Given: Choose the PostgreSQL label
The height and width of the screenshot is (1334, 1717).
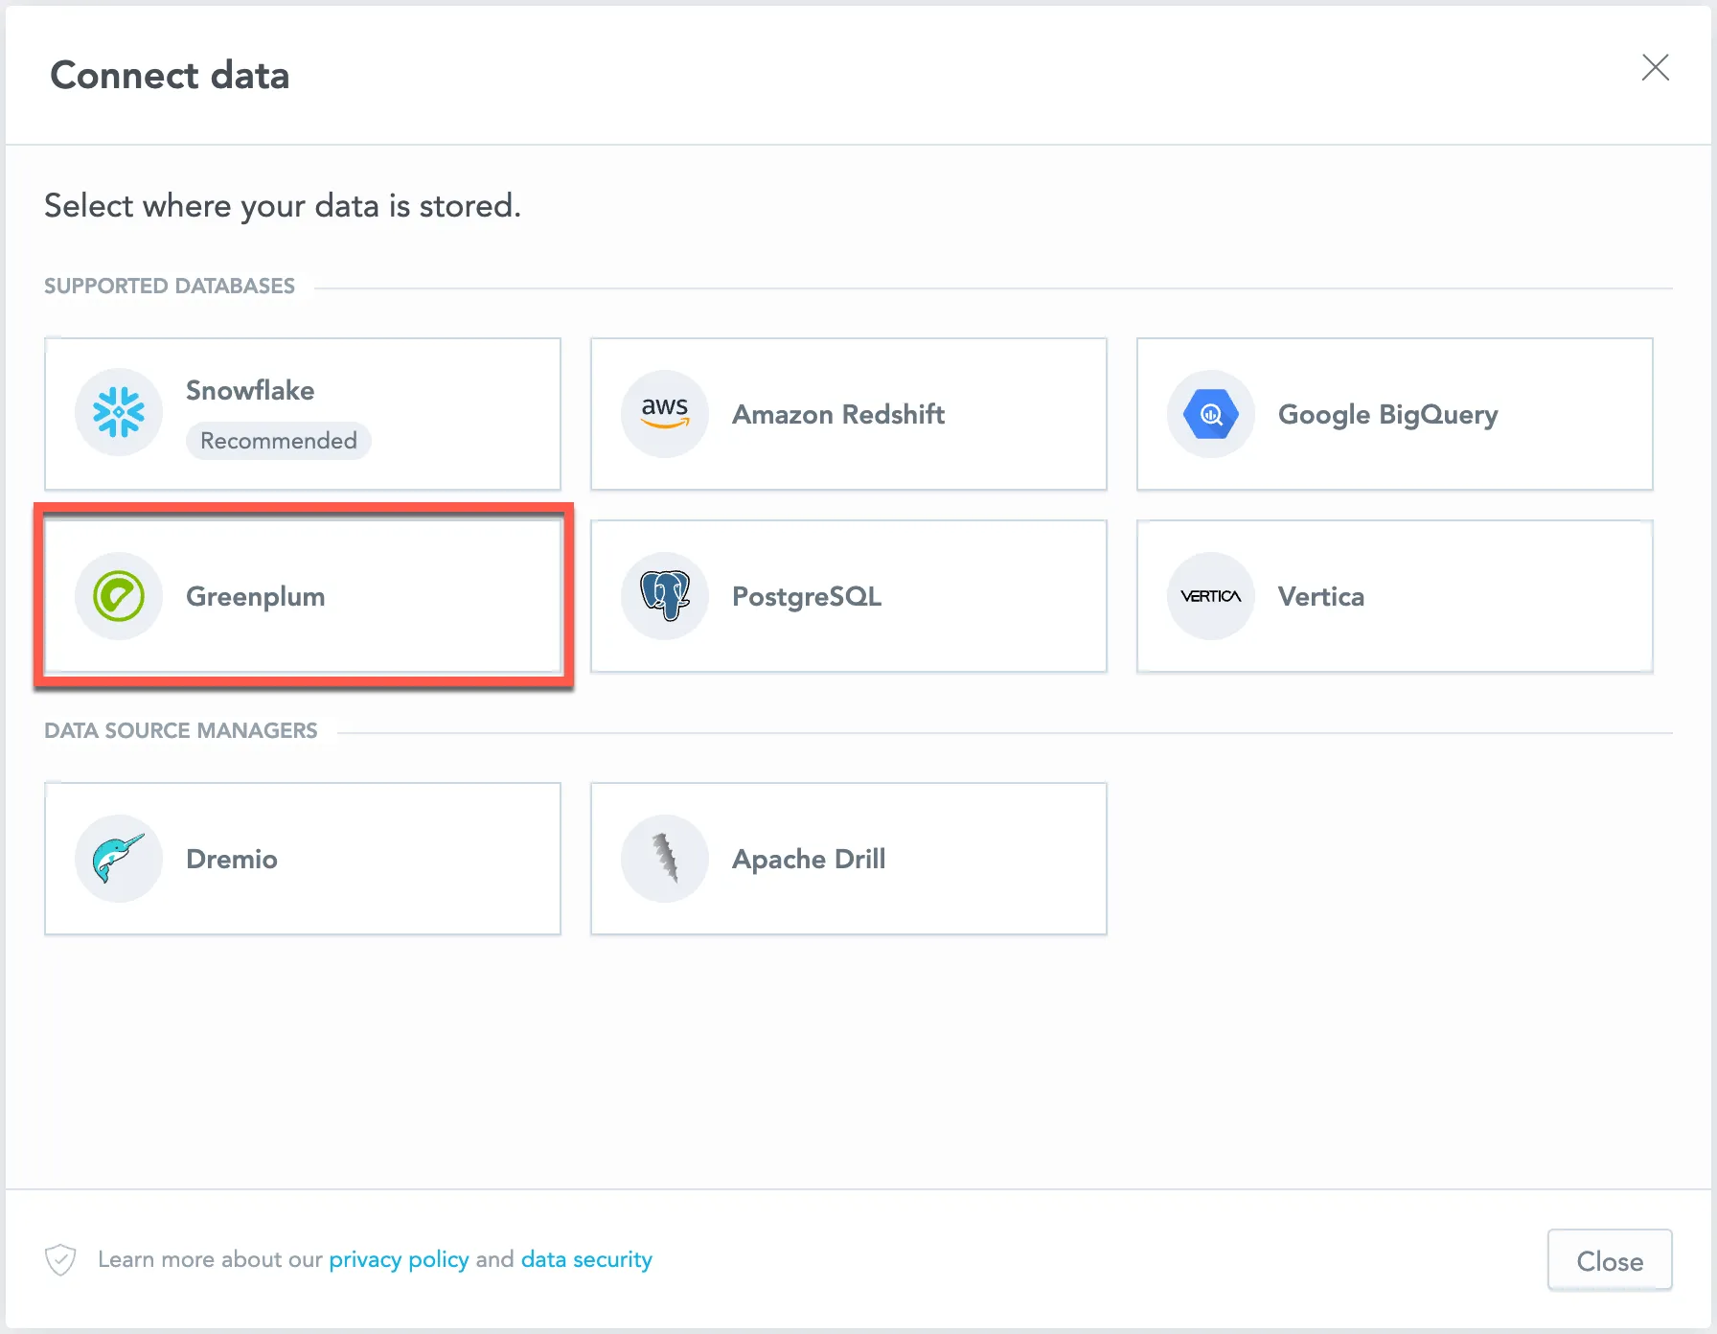Looking at the screenshot, I should tap(807, 596).
